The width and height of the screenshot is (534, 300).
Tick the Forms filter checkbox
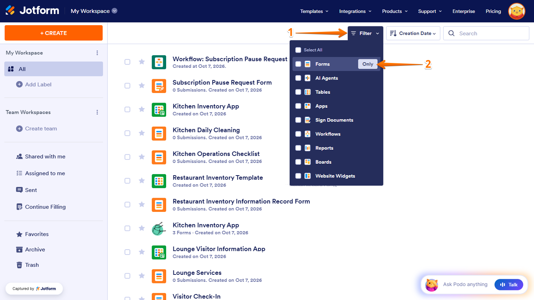(x=298, y=64)
